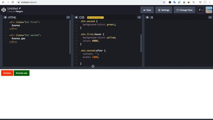Viewport: 213px width, 120px height.
Task: Click 'background-color: green;;' CSS line
Action: click(x=100, y=24)
